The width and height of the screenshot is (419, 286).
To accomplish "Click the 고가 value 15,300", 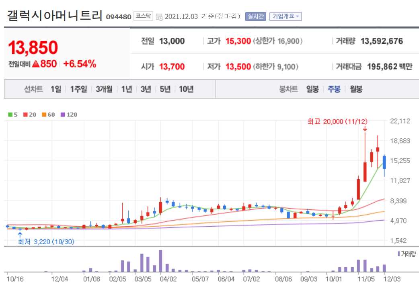I will click(x=238, y=41).
